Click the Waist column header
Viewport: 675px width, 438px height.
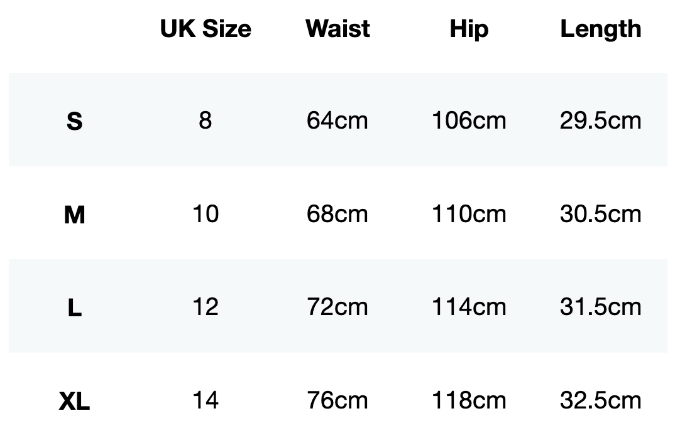337,29
